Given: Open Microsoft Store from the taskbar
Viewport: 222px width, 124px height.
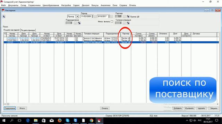Looking at the screenshot, I should click(x=44, y=121).
